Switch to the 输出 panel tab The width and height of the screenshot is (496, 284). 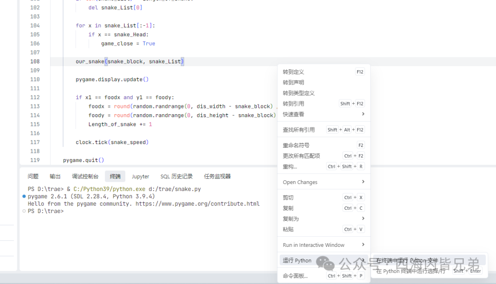pos(55,176)
